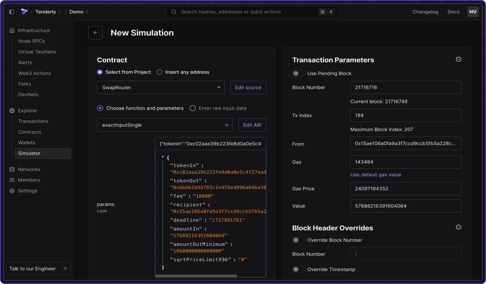
Task: Click Use default gas value link
Action: point(375,175)
